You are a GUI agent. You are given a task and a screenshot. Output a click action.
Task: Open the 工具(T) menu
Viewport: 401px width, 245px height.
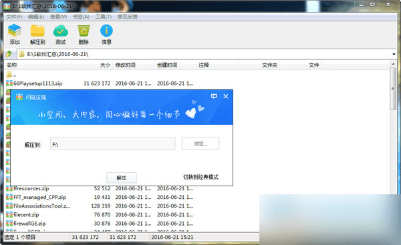[x=104, y=17]
